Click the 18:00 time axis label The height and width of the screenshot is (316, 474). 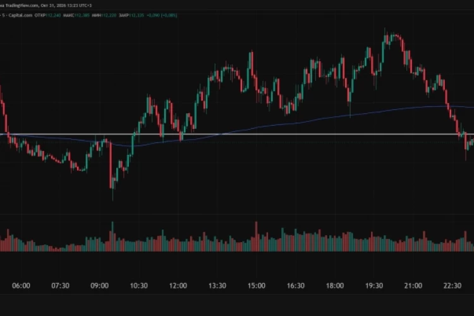pyautogui.click(x=334, y=286)
